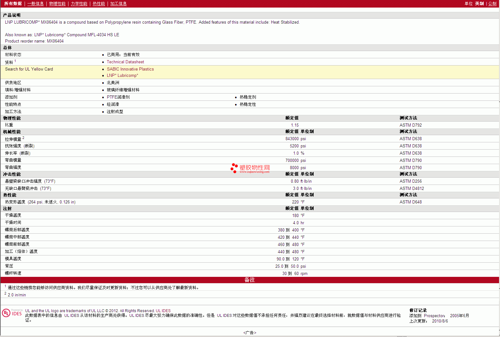Screen dimensions: 500x337
Task: Click the ASTM D792 test method
Action: [x=410, y=125]
